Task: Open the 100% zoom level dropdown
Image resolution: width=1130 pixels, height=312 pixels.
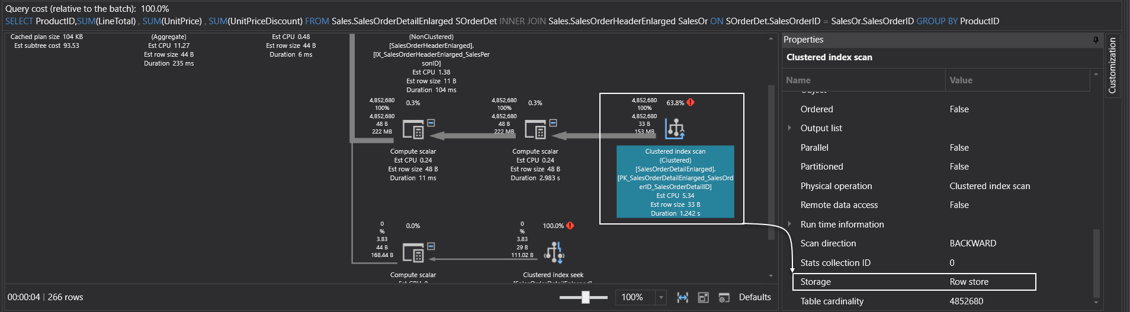Action: click(x=661, y=297)
